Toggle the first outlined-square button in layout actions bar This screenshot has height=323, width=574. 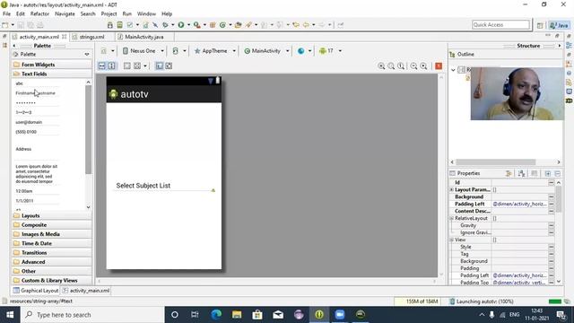126,65
